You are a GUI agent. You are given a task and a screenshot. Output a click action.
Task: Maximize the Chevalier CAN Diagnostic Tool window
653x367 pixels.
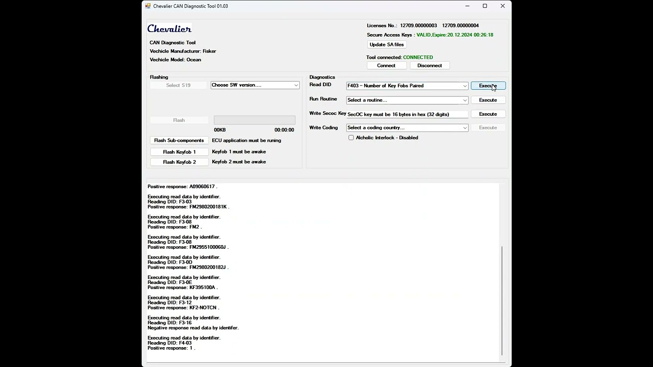[x=485, y=6]
